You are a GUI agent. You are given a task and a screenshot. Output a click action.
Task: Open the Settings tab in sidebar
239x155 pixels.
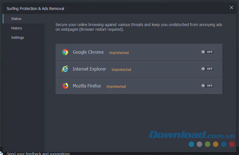pyautogui.click(x=24, y=37)
